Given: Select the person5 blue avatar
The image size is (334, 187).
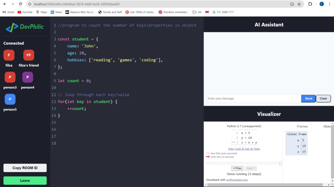Looking at the screenshot, I should tap(10, 99).
